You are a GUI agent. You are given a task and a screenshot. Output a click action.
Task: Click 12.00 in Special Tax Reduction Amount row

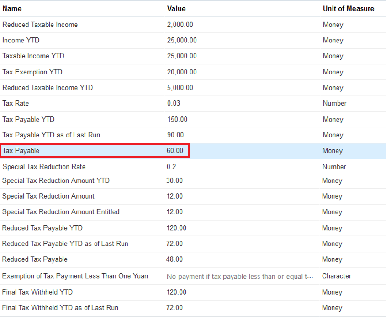174,196
